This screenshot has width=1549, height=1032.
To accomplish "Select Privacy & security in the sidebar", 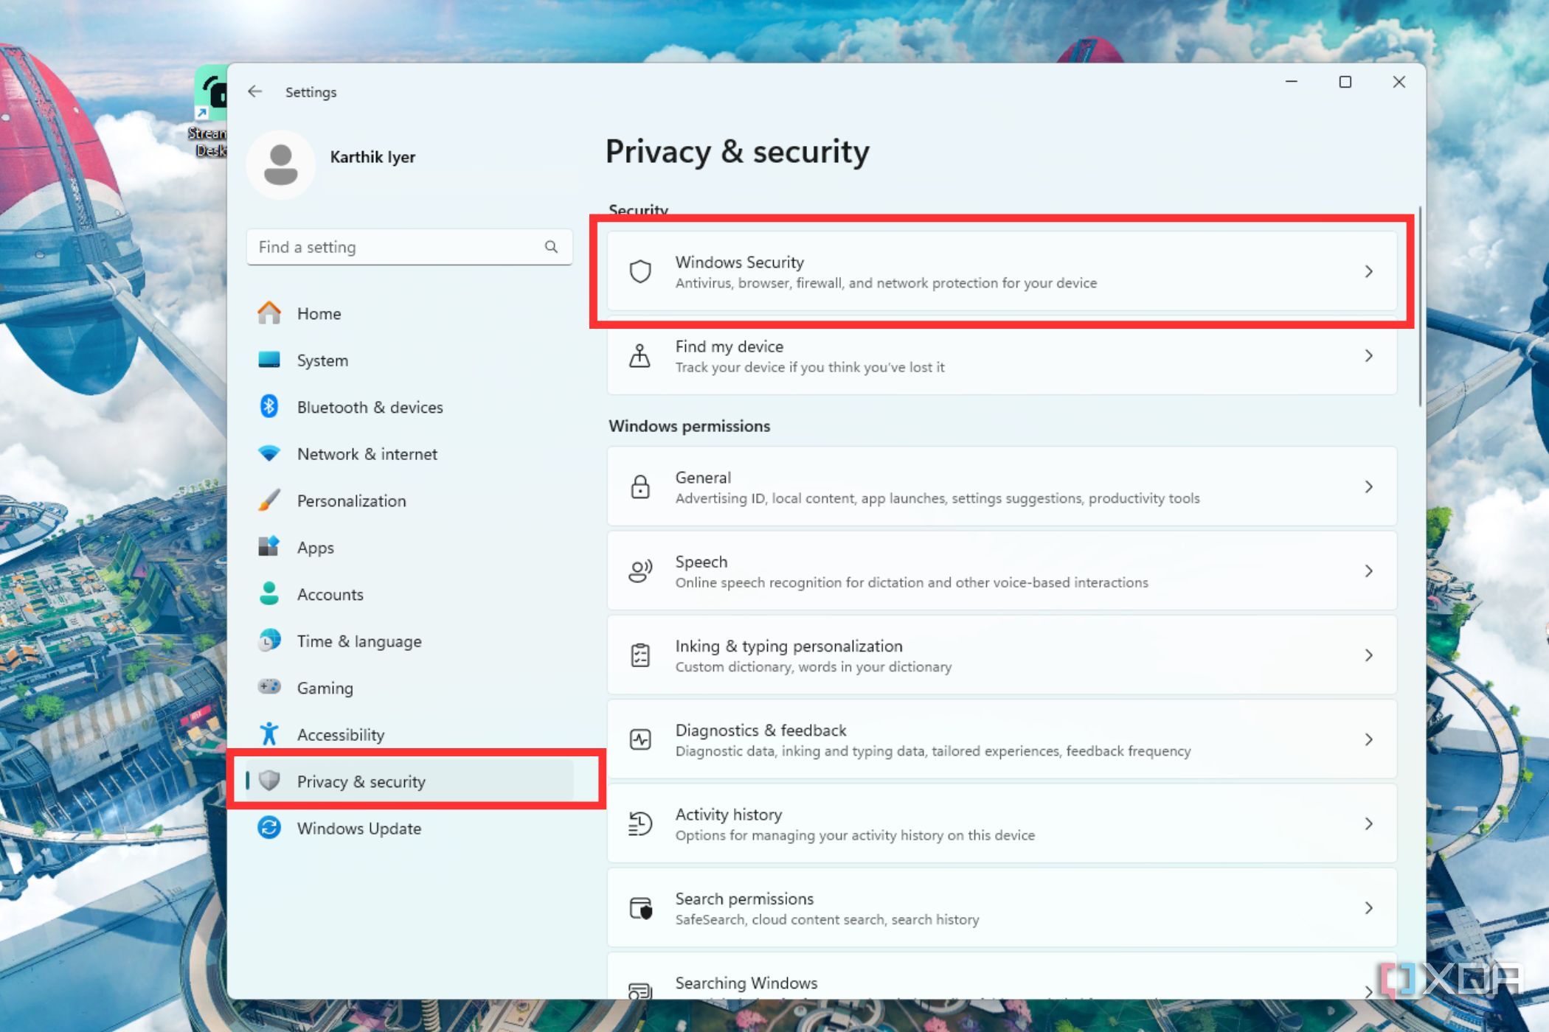I will [x=361, y=781].
